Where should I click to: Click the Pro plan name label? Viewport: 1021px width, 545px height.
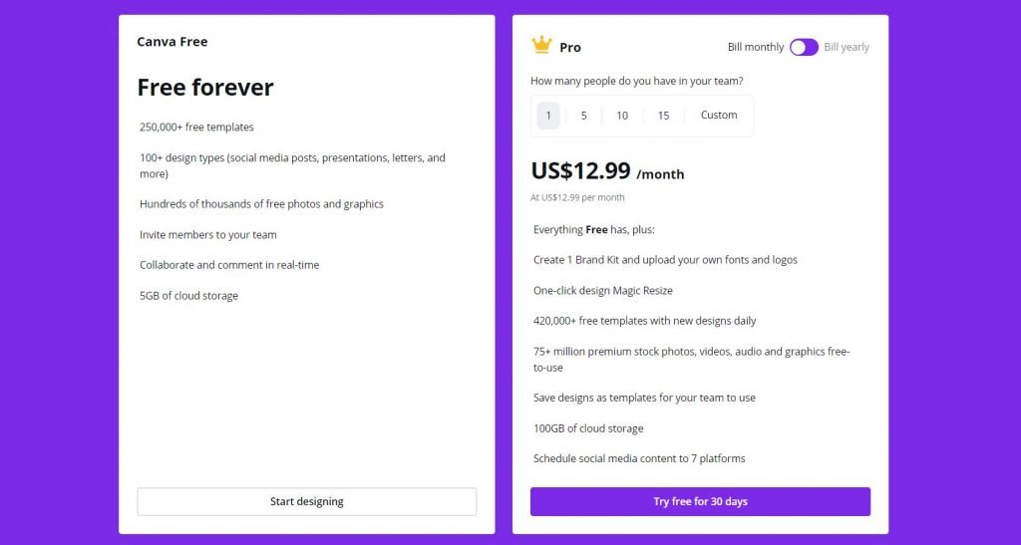coord(570,48)
